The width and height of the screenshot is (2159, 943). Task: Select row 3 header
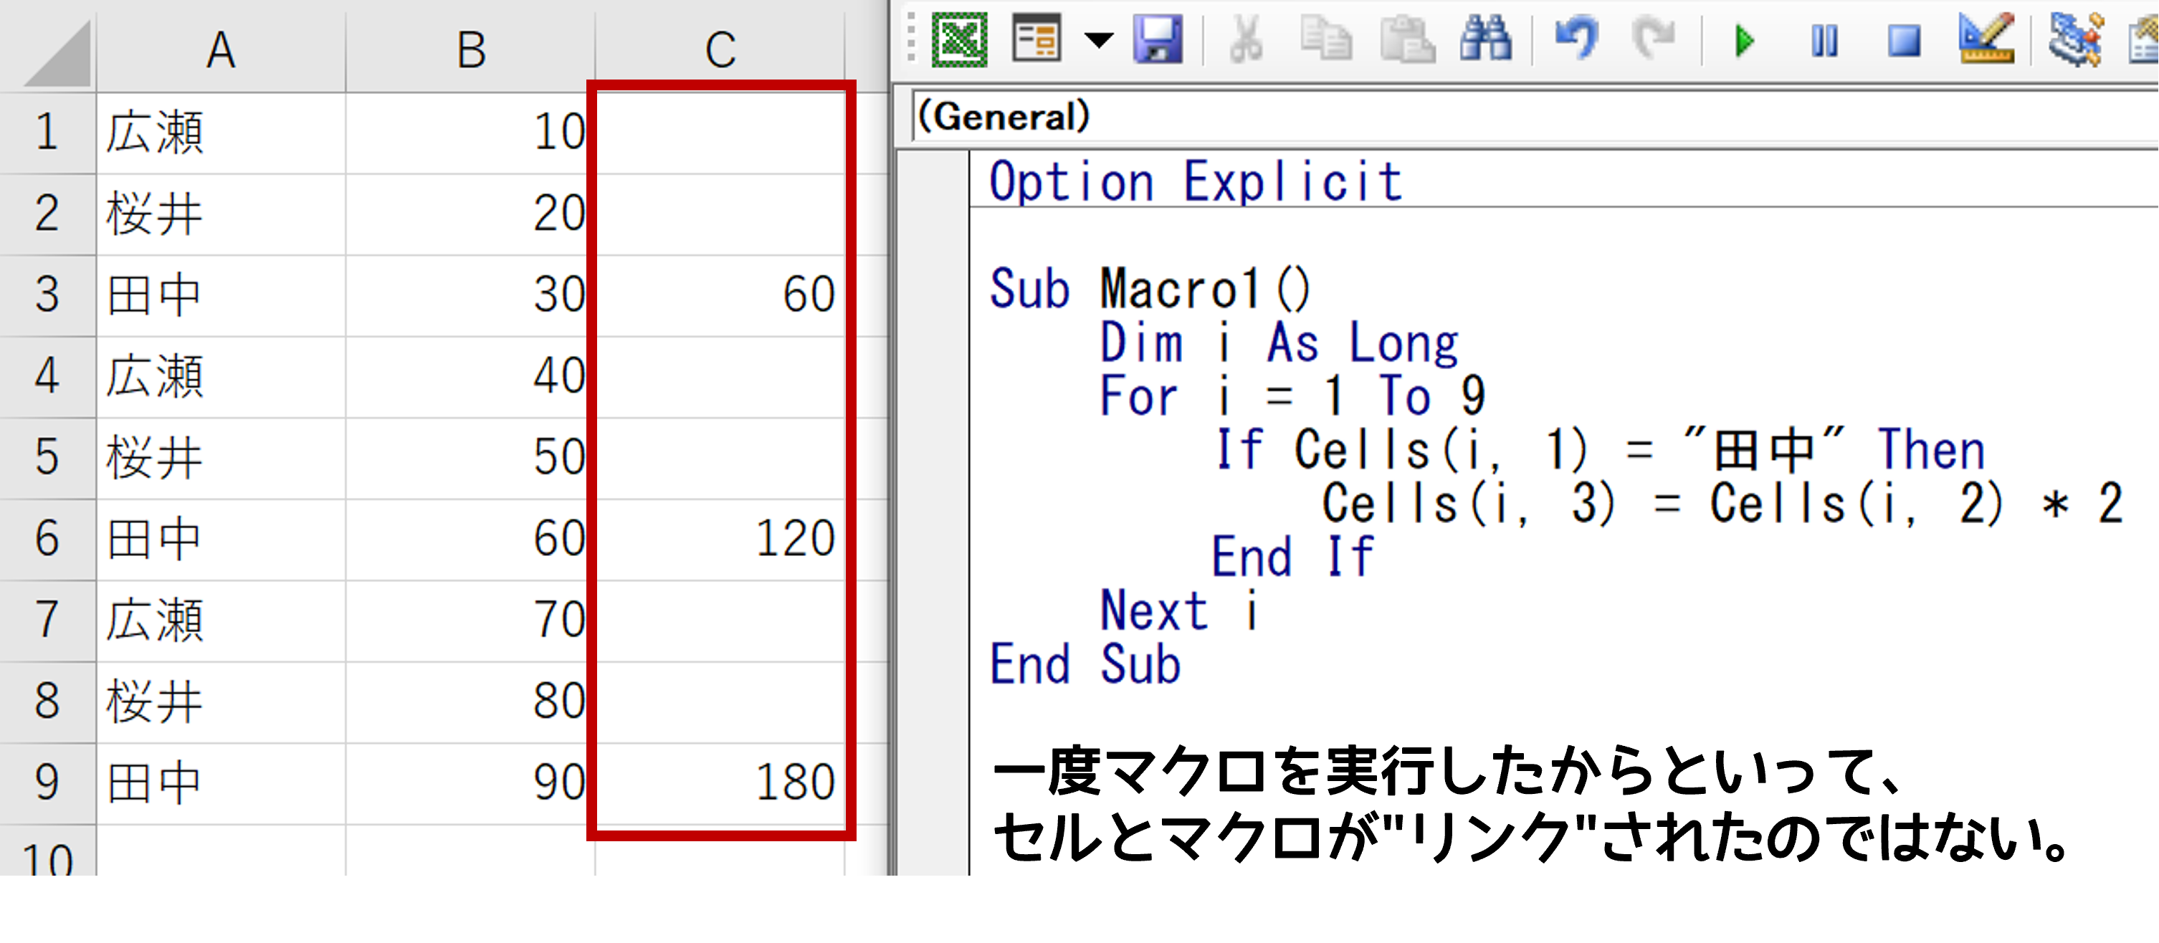[48, 295]
